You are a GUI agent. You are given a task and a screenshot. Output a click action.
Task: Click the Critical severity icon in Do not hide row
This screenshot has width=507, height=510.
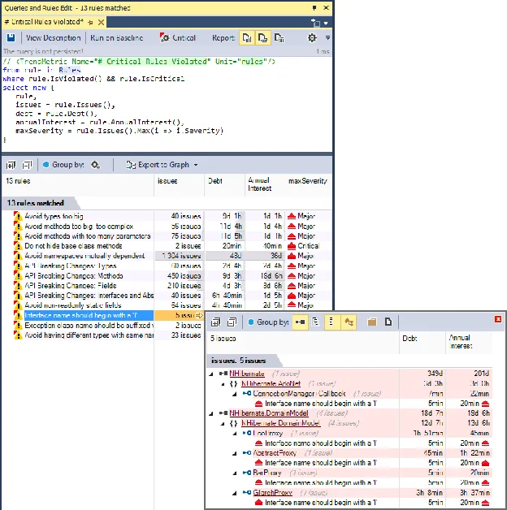292,246
